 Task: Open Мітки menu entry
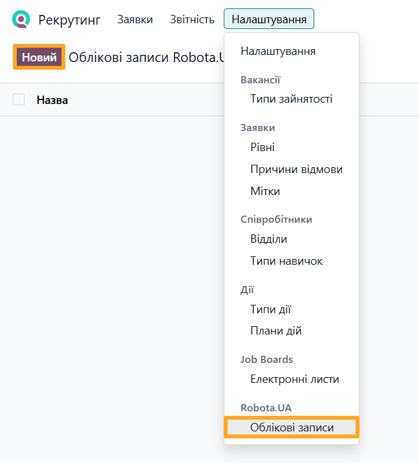tap(292, 191)
